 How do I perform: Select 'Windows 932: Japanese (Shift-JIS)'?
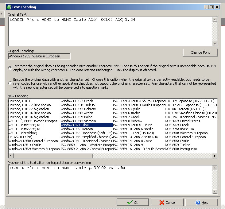[87, 133]
